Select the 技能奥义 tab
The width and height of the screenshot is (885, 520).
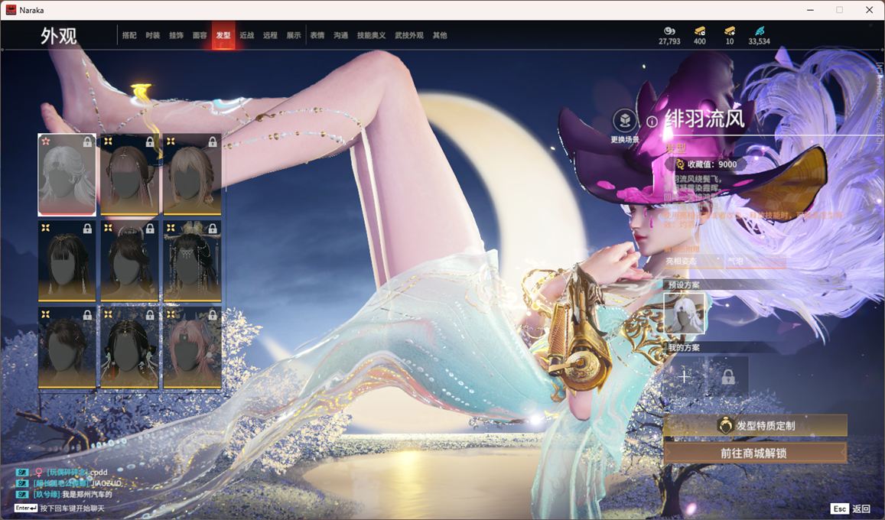[371, 35]
